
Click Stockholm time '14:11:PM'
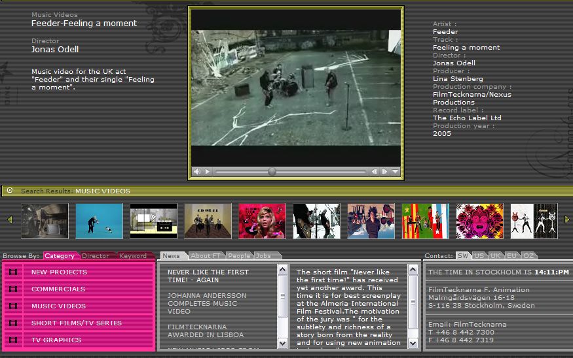click(551, 272)
